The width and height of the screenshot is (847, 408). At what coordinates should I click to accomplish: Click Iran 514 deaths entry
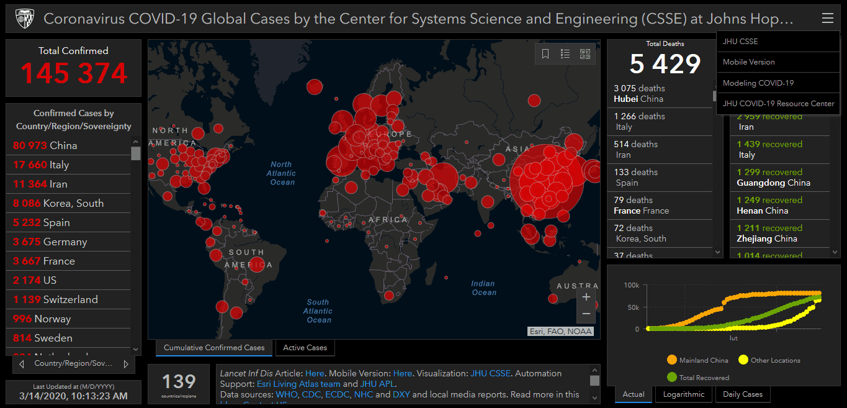point(660,150)
